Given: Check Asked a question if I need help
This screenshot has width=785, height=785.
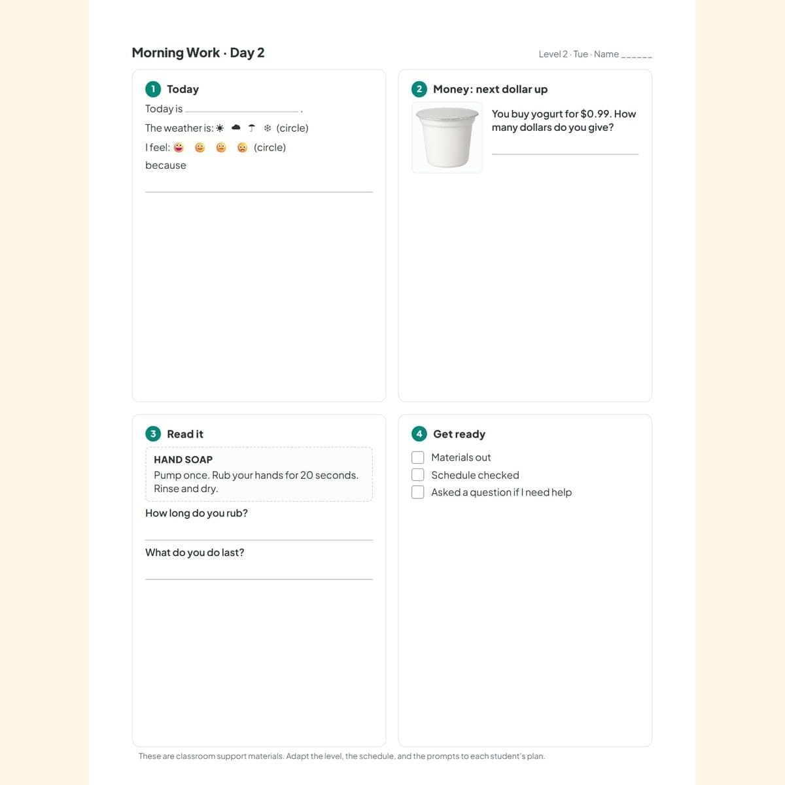Looking at the screenshot, I should (x=417, y=492).
